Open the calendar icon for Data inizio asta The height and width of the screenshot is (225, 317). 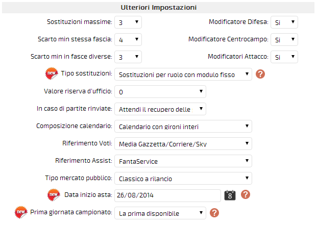click(230, 195)
